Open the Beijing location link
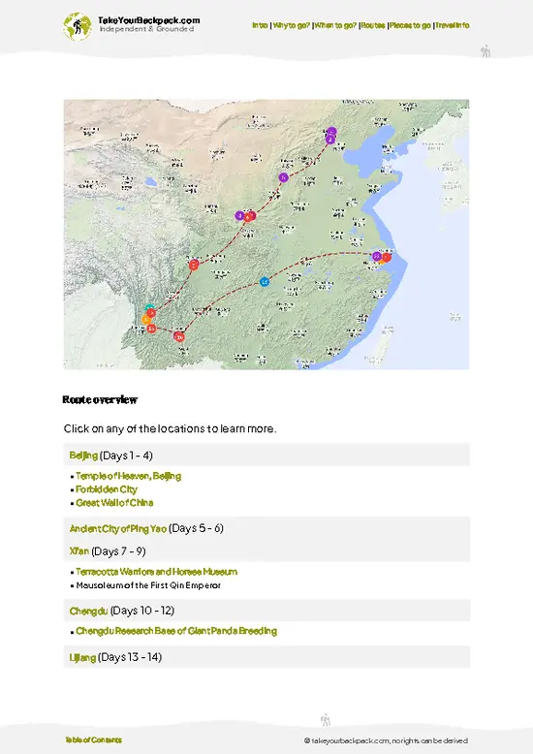533x754 pixels. coord(83,456)
